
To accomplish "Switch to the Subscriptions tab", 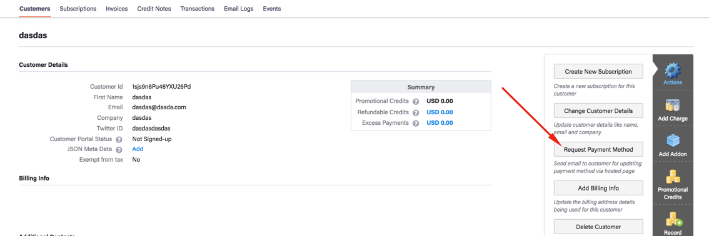I will [78, 9].
